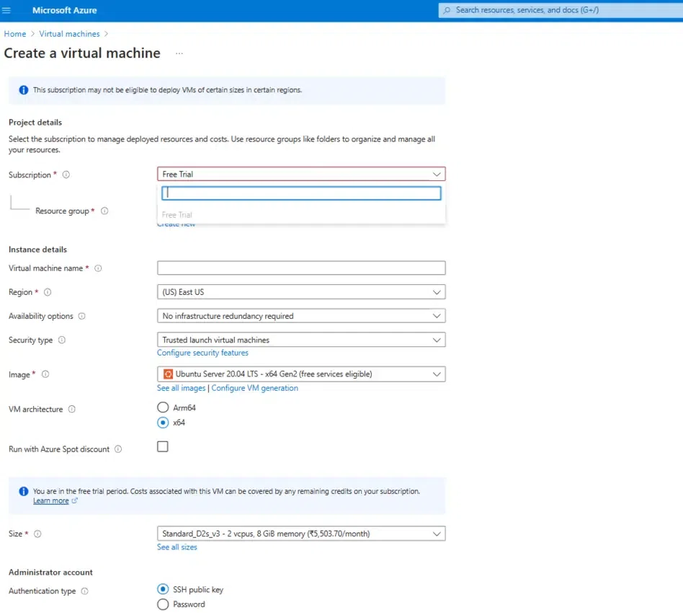The height and width of the screenshot is (613, 683).
Task: Select SSH public key authentication
Action: click(x=163, y=589)
